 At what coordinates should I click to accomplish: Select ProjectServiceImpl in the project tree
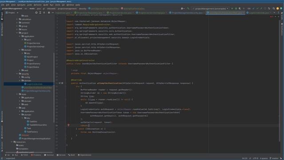pos(35,47)
